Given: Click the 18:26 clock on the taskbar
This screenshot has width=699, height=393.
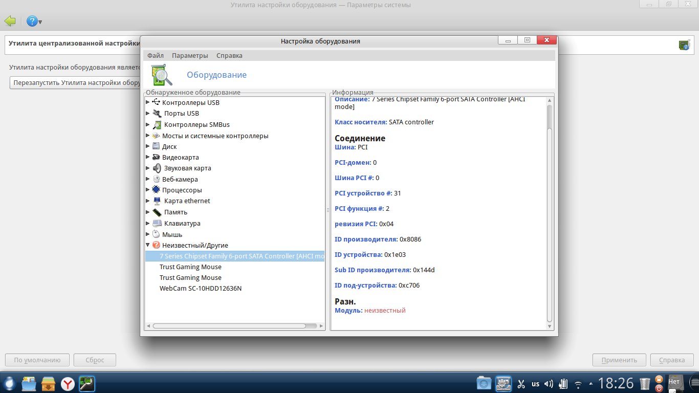Looking at the screenshot, I should click(616, 383).
